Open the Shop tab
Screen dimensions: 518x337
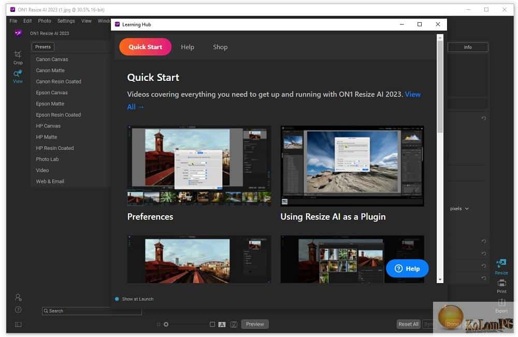coord(220,47)
